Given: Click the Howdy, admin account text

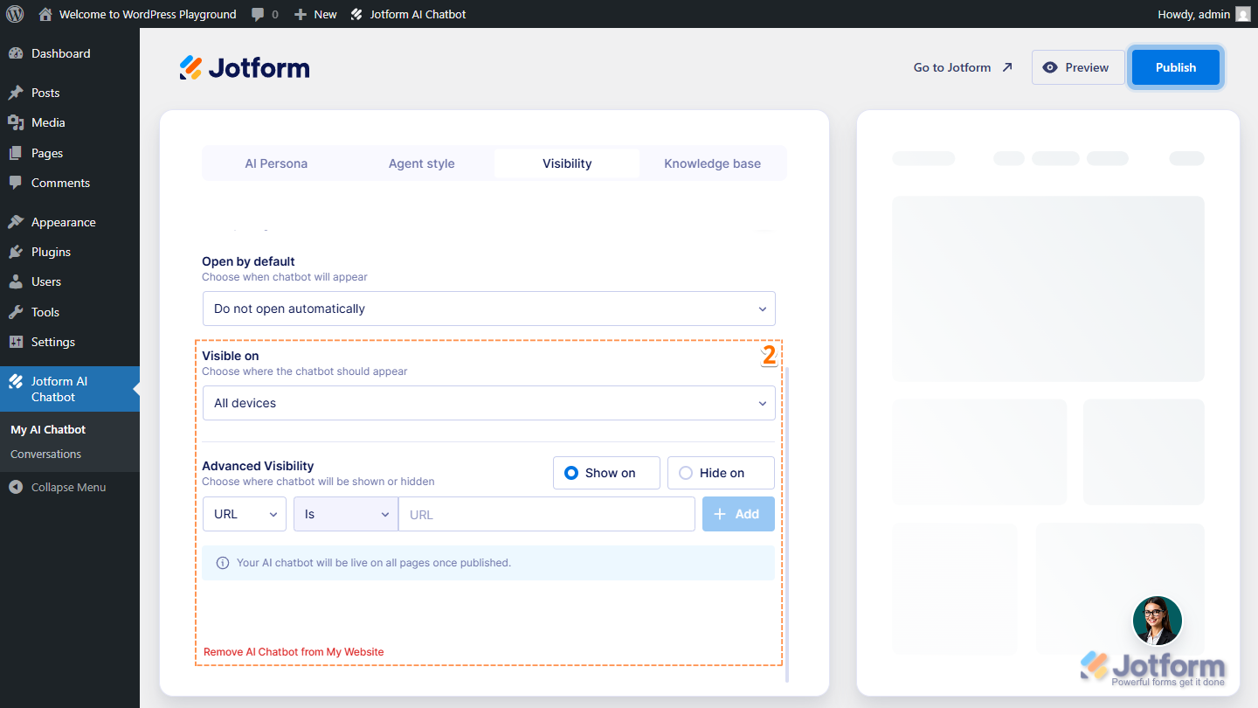Looking at the screenshot, I should pyautogui.click(x=1193, y=14).
